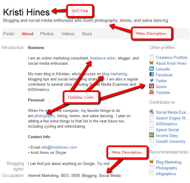Click the info@kristihines.com email link

(59, 147)
